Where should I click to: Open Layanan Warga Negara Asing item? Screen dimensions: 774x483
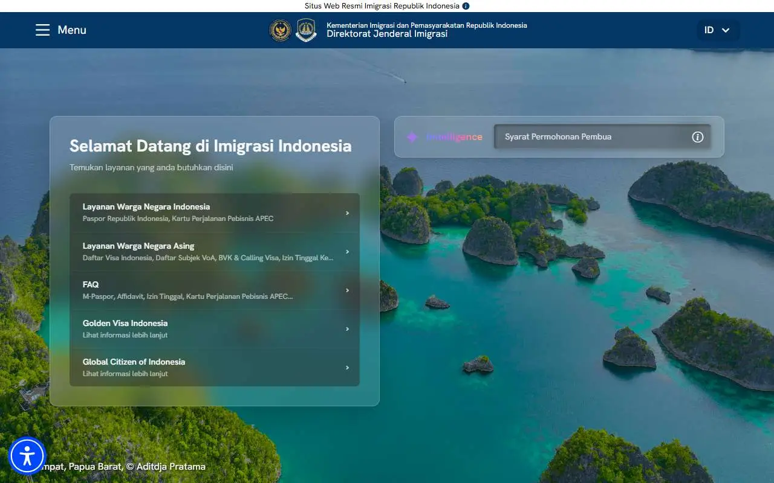215,252
